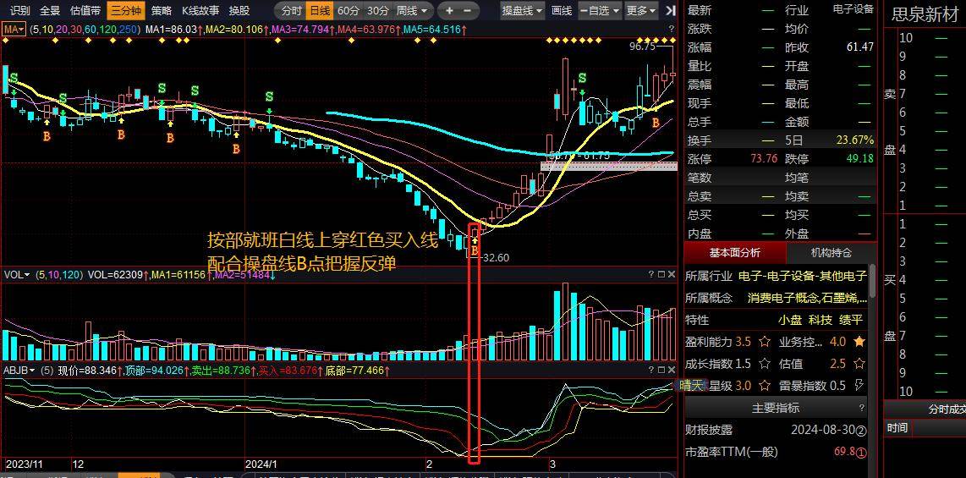The width and height of the screenshot is (966, 478).
Task: Switch to the 机构持仓 tab
Action: [x=831, y=253]
